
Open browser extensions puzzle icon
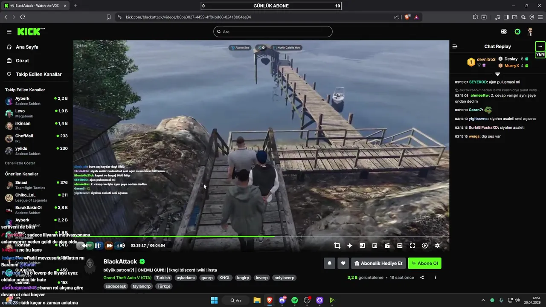click(475, 17)
